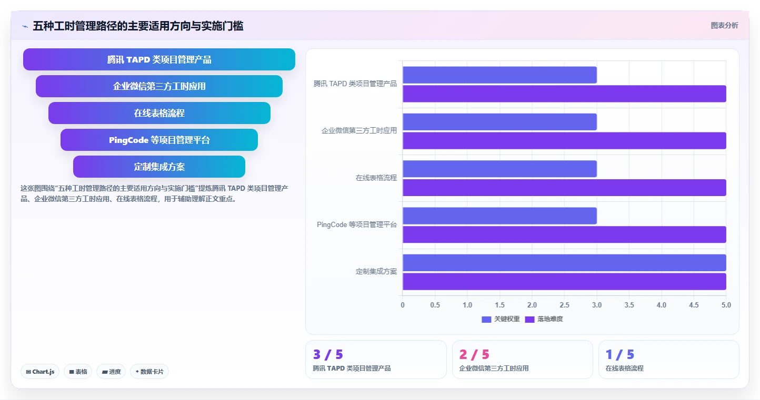Click the 关键权重 bar for 定制集成方案
The height and width of the screenshot is (400, 760).
tap(564, 263)
